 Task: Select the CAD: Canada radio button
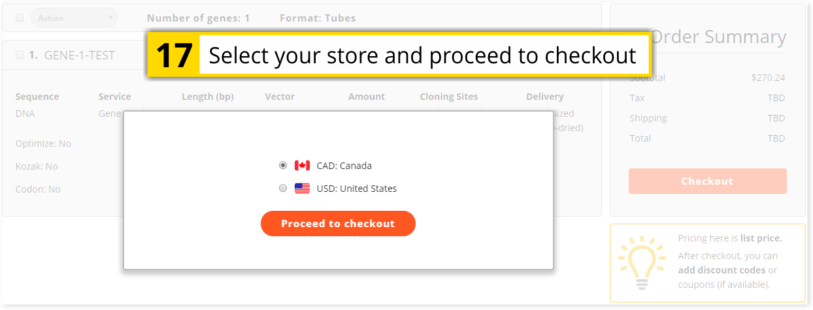283,165
